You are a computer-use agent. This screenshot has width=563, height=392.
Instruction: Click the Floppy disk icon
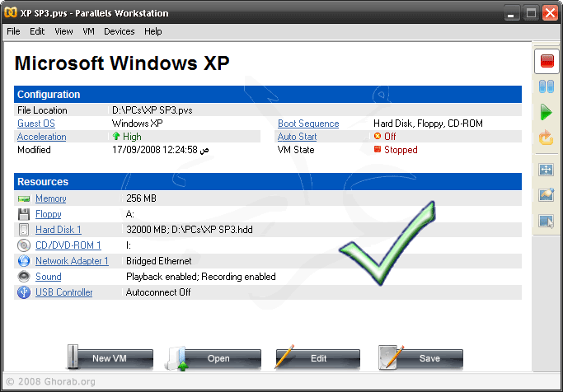24,214
